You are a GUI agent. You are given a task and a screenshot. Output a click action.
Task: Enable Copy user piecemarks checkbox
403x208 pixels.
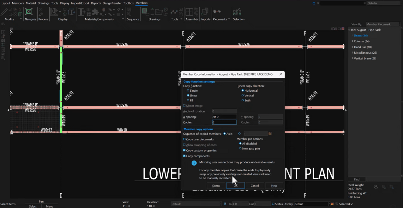coord(184,139)
